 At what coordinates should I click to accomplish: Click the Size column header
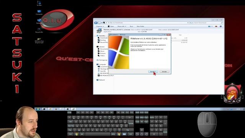(x=180, y=35)
